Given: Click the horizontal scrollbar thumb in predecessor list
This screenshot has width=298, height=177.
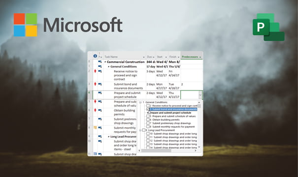Looking at the screenshot, I should [156, 150].
